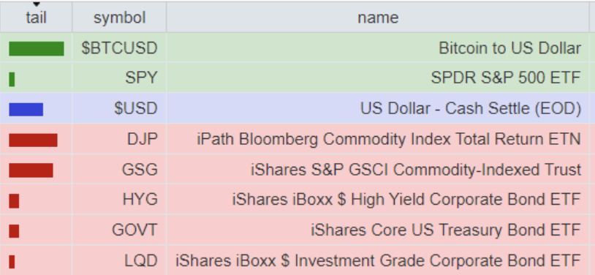Screen dimensions: 595x275
Task: Click the green tail bar for $BTCUSD
Action: tap(37, 49)
